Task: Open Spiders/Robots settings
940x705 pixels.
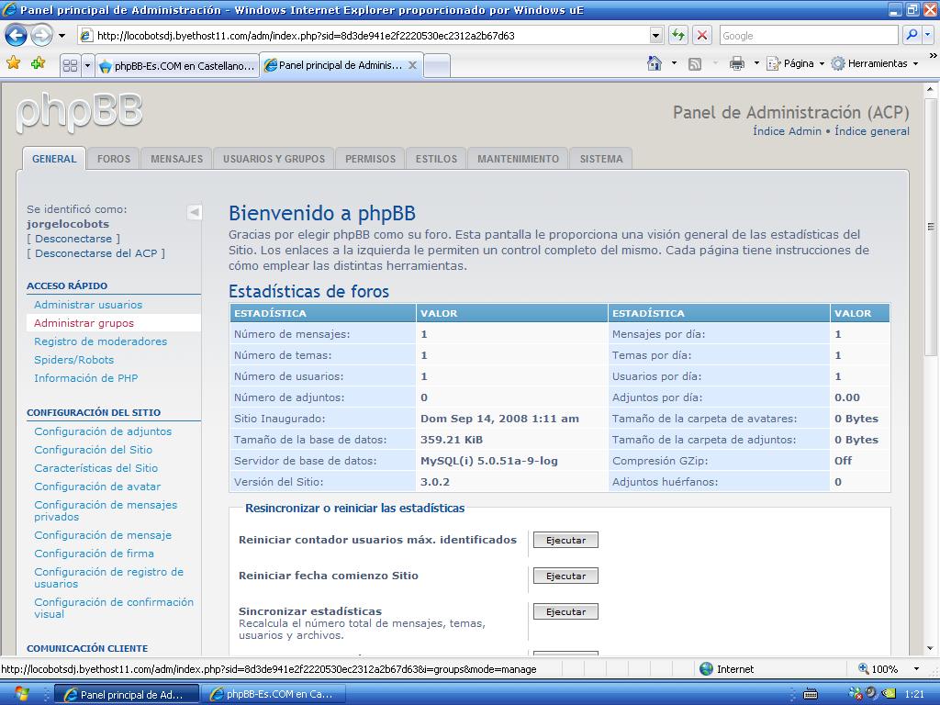Action: coord(73,360)
